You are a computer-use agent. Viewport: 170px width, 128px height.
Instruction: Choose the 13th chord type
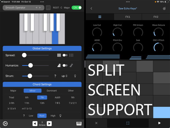pos(42,103)
